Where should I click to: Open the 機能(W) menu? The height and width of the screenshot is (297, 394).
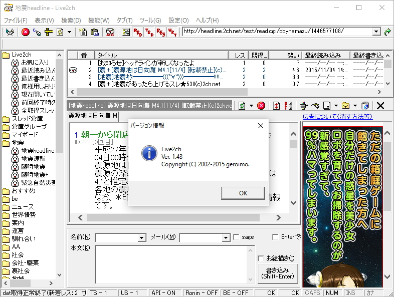[99, 21]
